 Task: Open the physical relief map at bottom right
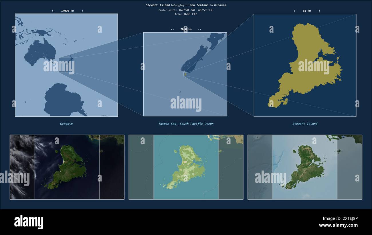tap(305, 167)
